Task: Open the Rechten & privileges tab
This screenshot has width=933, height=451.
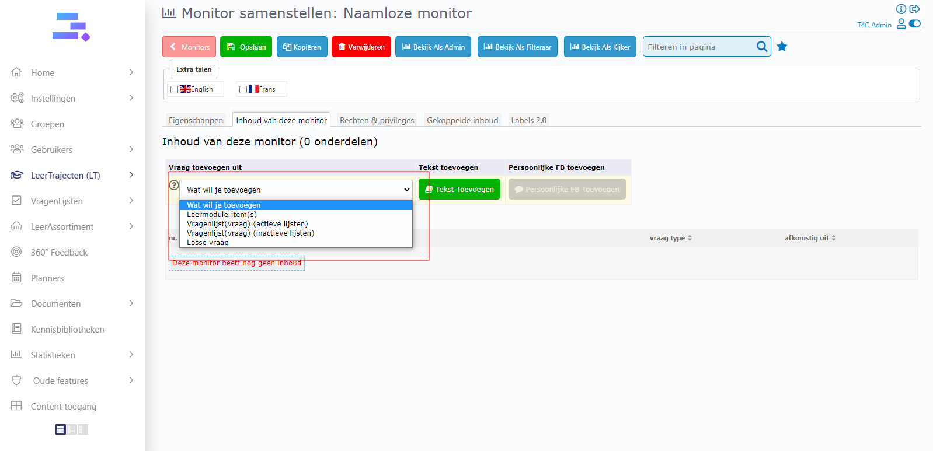Action: pyautogui.click(x=377, y=120)
